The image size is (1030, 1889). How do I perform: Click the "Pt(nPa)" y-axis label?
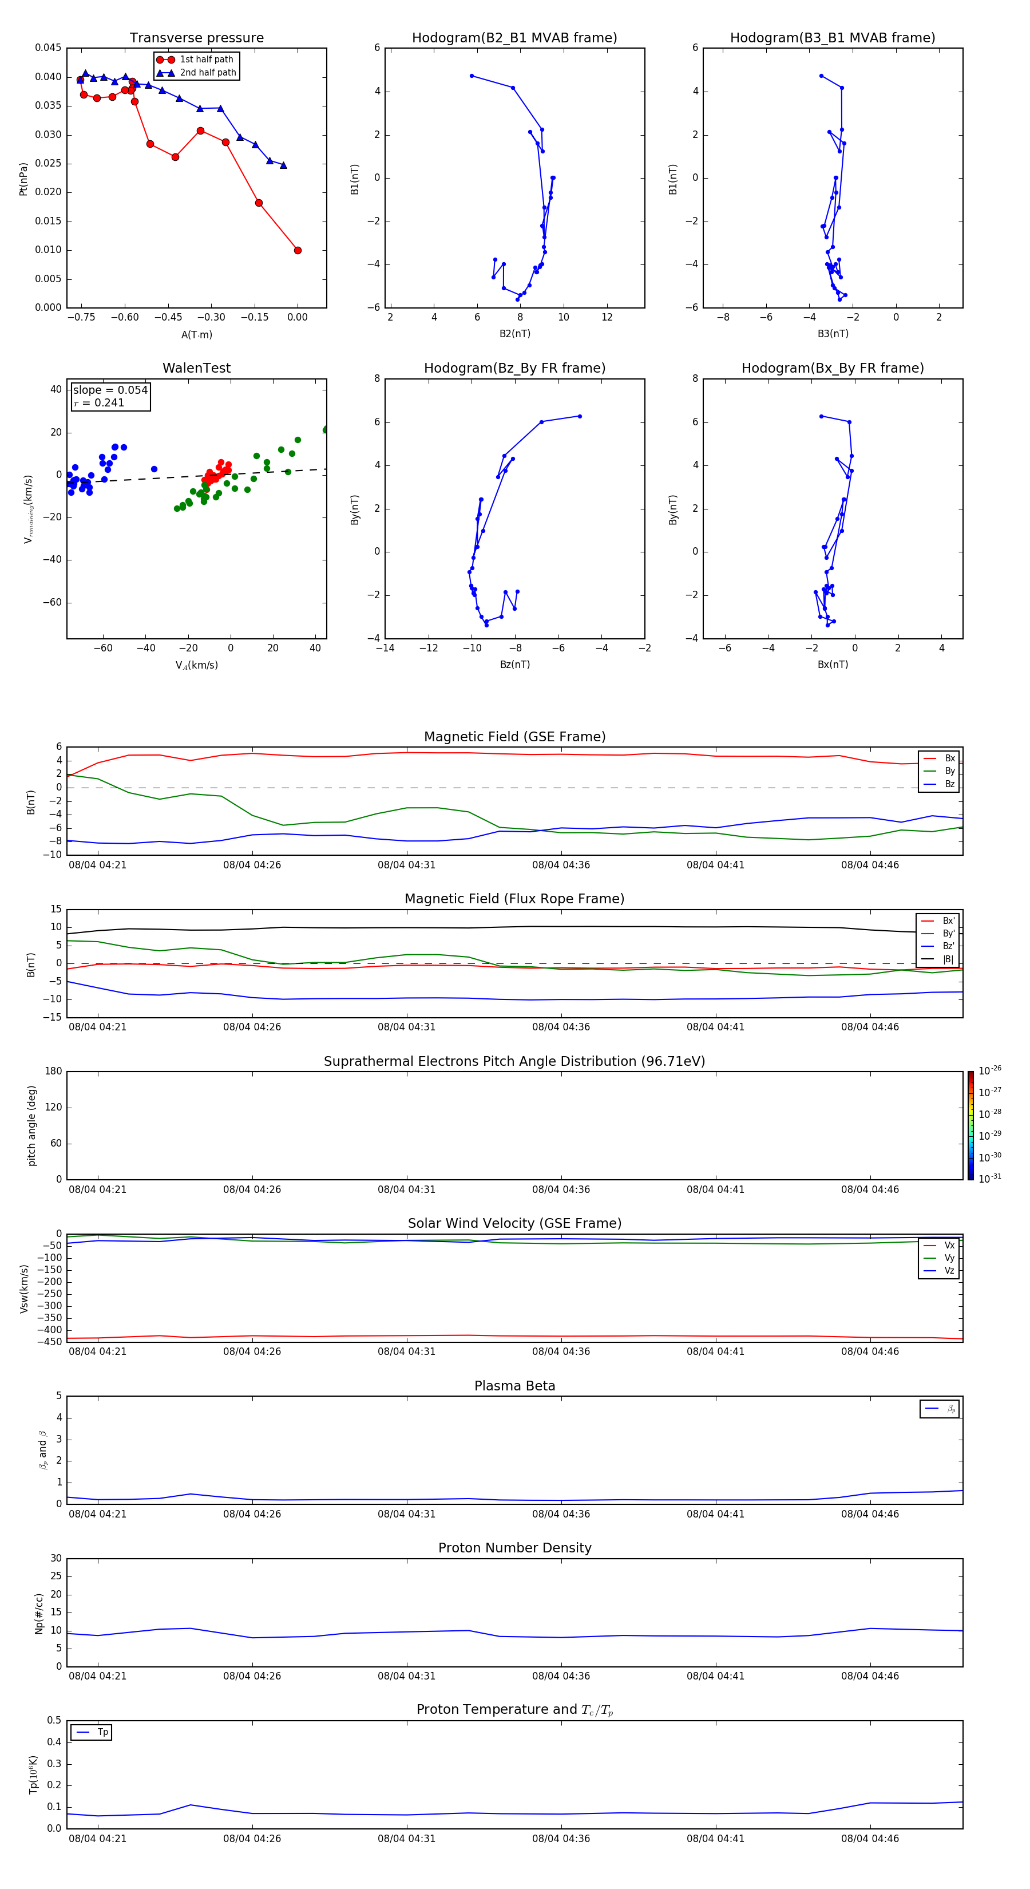click(x=23, y=178)
